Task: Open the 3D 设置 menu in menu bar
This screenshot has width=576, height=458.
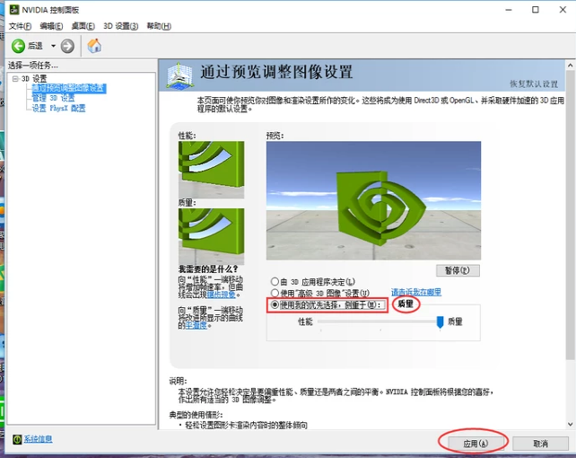Action: click(120, 26)
